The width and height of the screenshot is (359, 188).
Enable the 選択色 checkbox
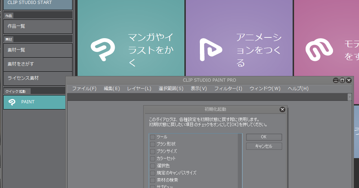click(x=153, y=166)
